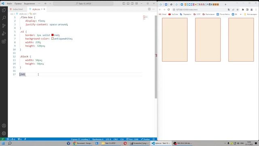
Task: Open the Manage gear menu in VS Code
Action: (x=4, y=133)
